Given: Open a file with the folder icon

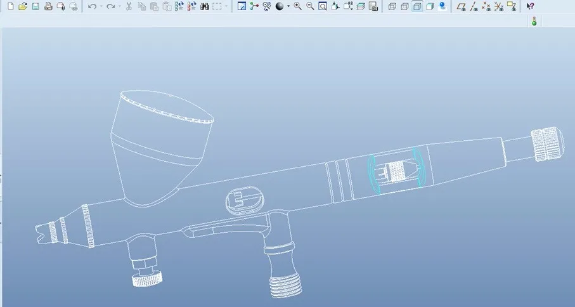Looking at the screenshot, I should pos(23,6).
